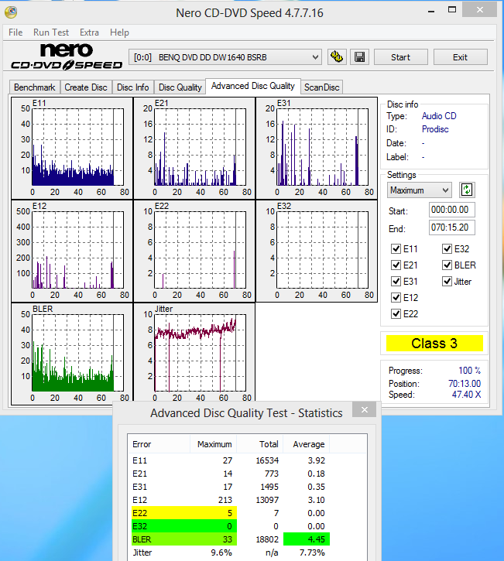Click the yellow Class 3 indicator
This screenshot has width=504, height=561.
pos(434,344)
